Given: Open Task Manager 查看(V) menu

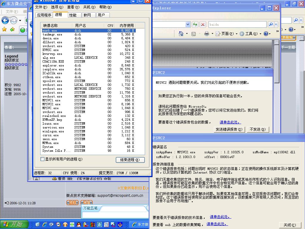Looking at the screenshot, I should pyautogui.click(x=73, y=7).
